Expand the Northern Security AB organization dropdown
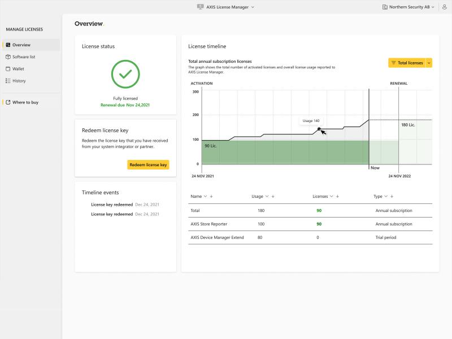This screenshot has width=452, height=339. tap(408, 7)
